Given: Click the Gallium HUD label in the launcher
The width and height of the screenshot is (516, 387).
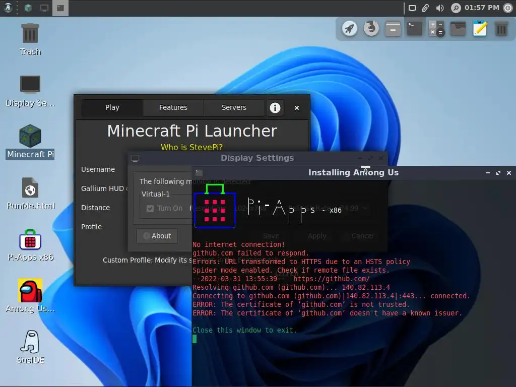Looking at the screenshot, I should [105, 188].
